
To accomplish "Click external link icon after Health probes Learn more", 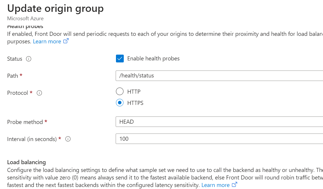I will coord(66,41).
